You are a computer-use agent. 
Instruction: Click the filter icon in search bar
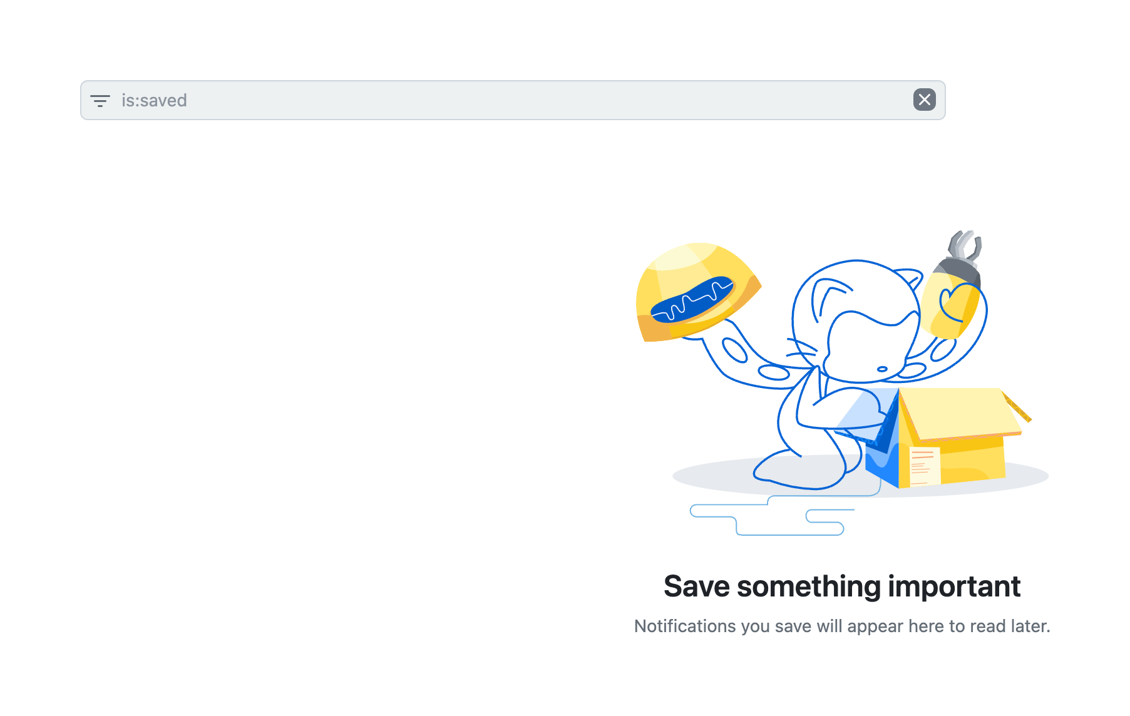[100, 100]
